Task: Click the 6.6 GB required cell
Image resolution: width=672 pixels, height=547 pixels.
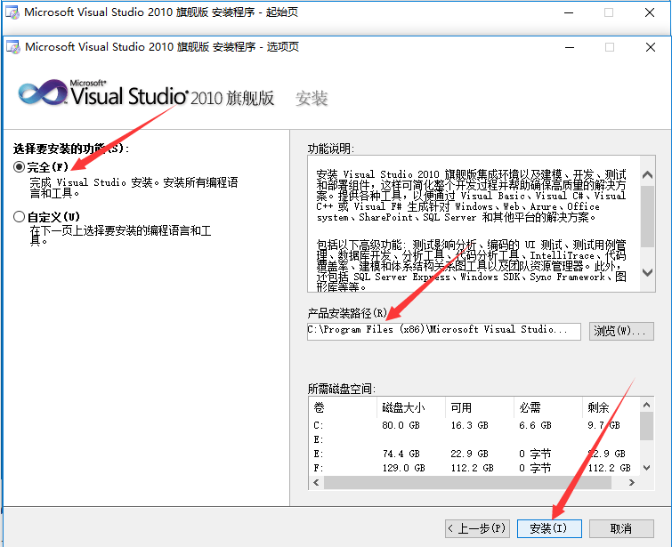Action: [x=535, y=425]
